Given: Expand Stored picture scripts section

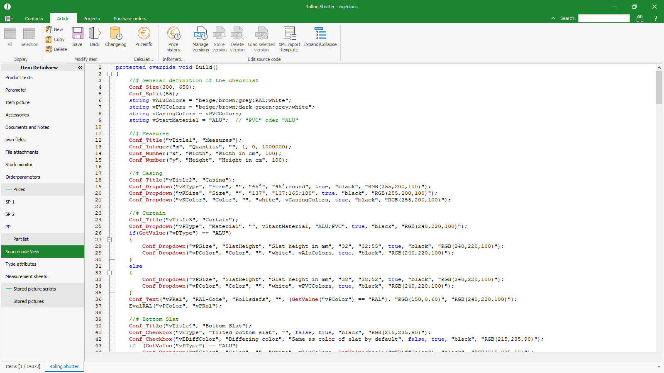Looking at the screenshot, I should 9,289.
